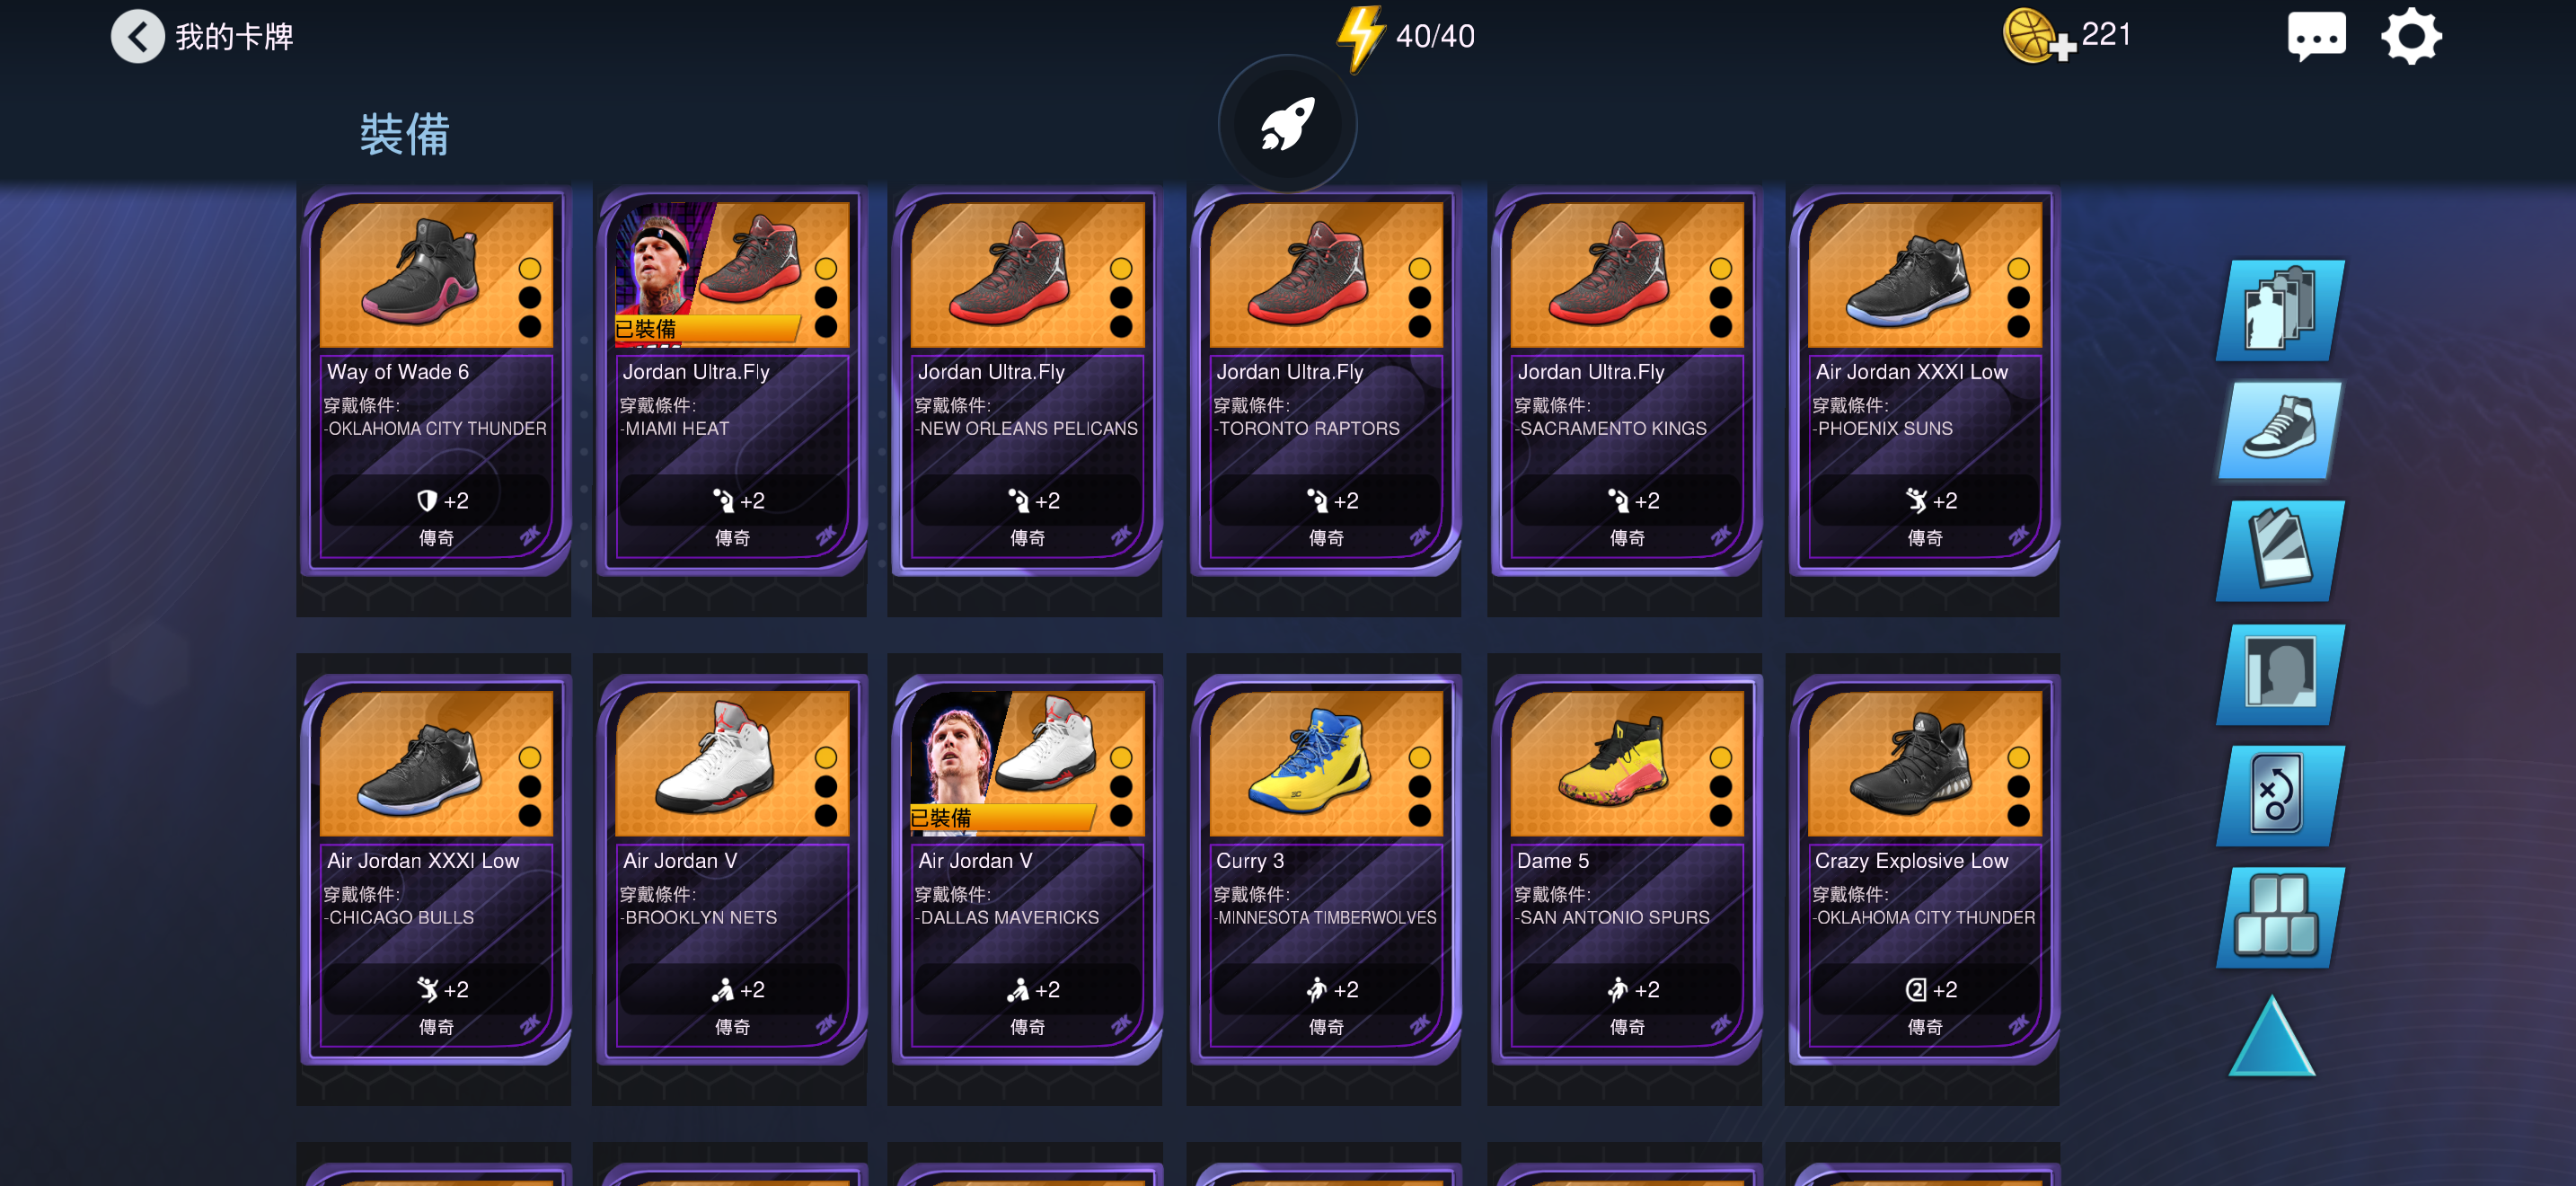The image size is (2576, 1186).
Task: Select the player cards filter icon
Action: point(2280,309)
